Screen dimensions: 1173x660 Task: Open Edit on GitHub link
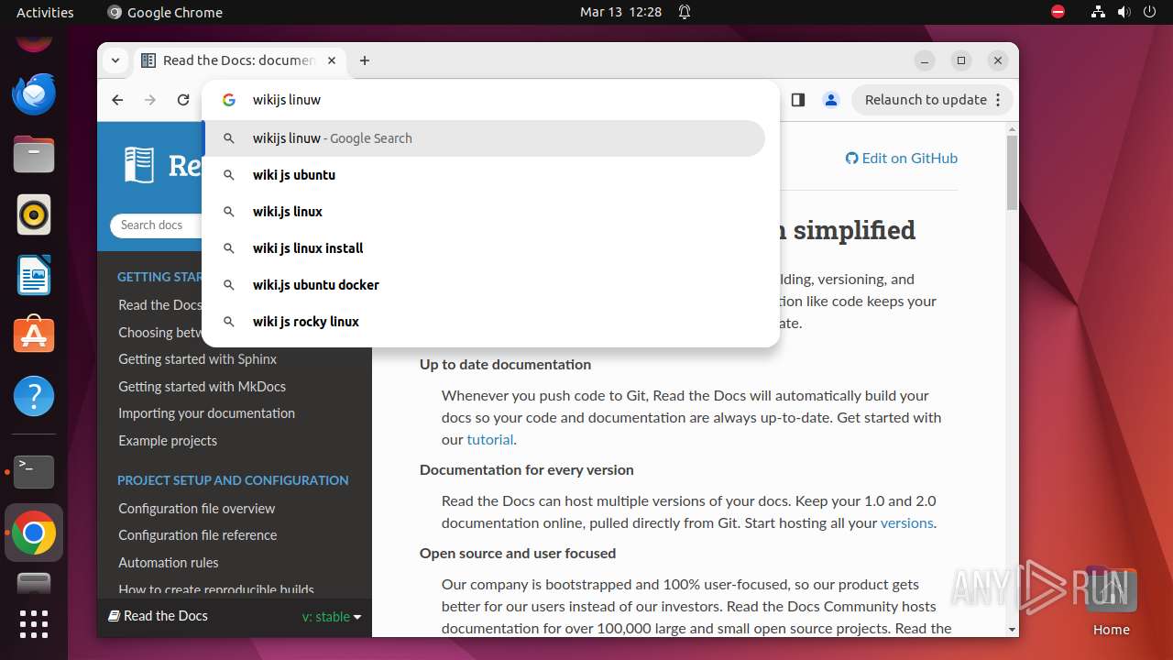902,158
